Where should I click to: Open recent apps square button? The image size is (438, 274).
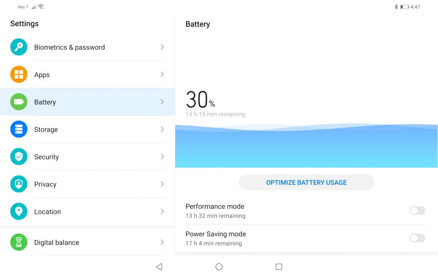pos(279,267)
